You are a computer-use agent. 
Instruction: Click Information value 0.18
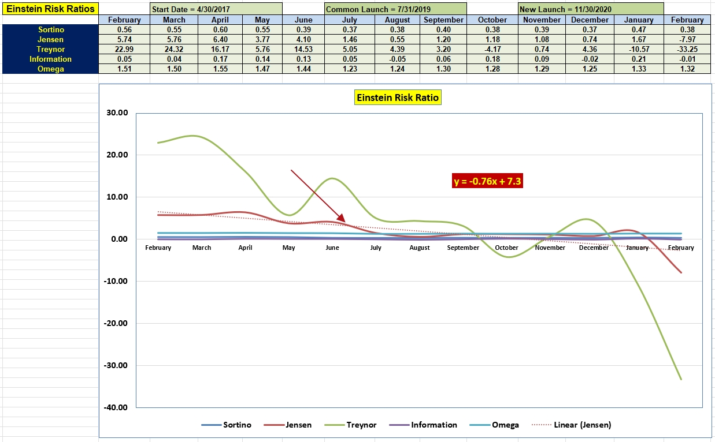point(492,59)
